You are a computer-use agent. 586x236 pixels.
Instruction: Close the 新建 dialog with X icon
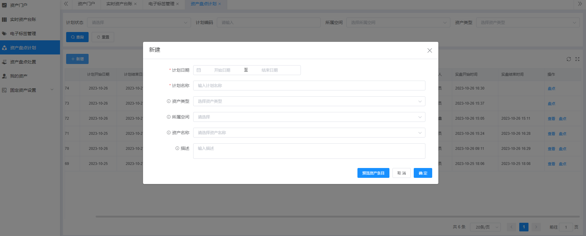429,50
